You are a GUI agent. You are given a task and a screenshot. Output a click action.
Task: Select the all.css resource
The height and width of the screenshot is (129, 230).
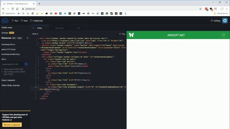[4, 59]
